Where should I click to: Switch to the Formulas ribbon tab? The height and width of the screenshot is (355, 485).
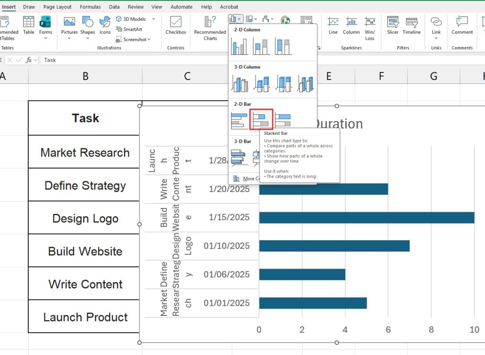90,7
